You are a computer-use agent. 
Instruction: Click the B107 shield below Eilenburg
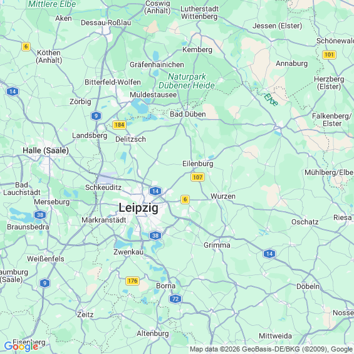point(198,177)
